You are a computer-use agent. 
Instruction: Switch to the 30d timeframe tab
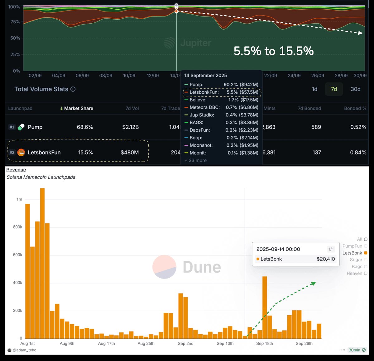pyautogui.click(x=356, y=89)
